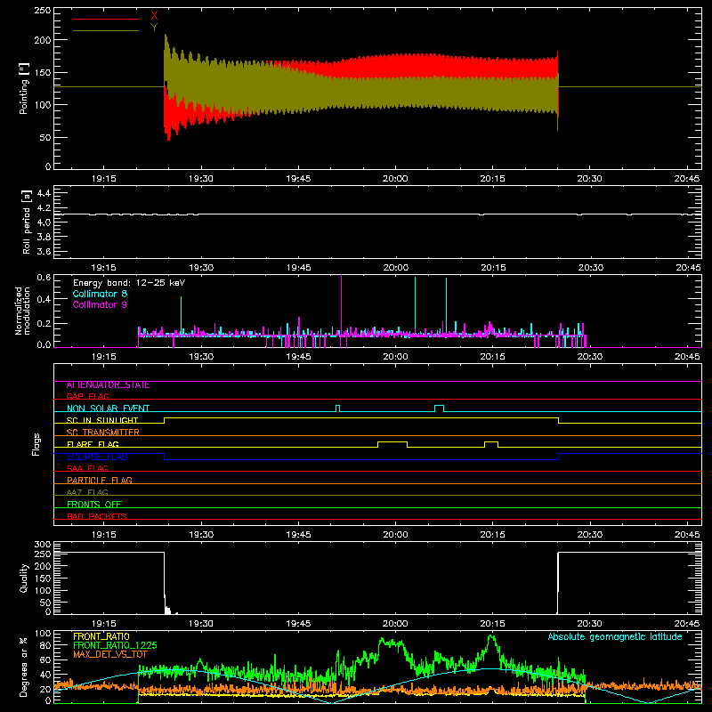712x712 pixels.
Task: Click the 300 value on quality axis
Action: click(43, 544)
